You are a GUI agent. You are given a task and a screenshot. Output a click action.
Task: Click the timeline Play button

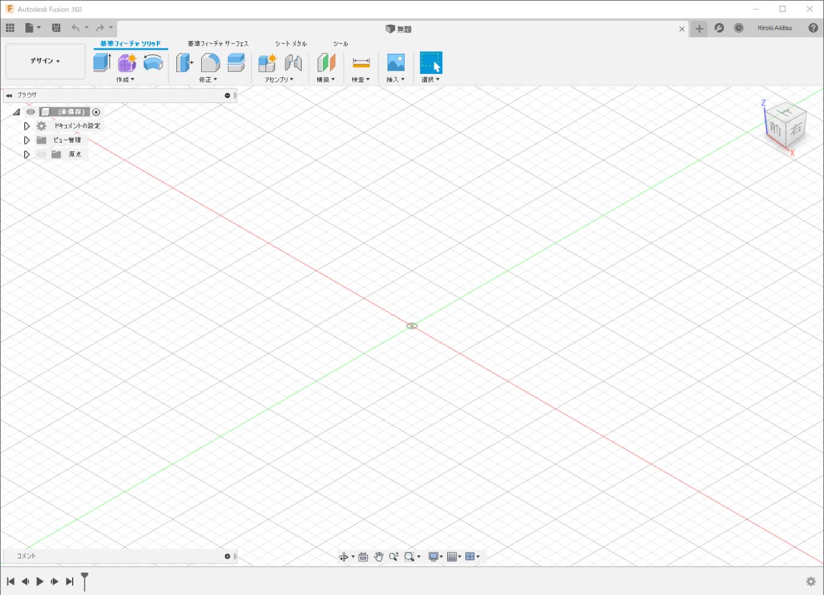tap(40, 582)
